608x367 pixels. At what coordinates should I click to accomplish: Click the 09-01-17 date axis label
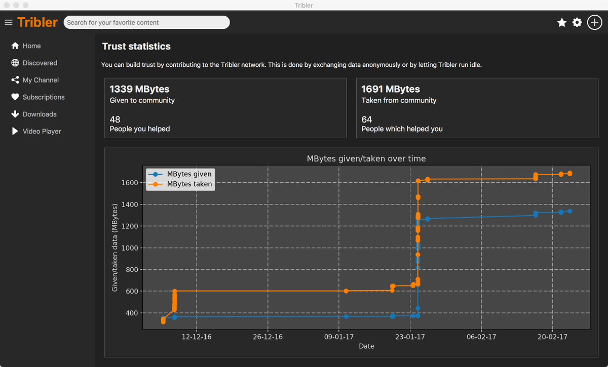point(338,336)
